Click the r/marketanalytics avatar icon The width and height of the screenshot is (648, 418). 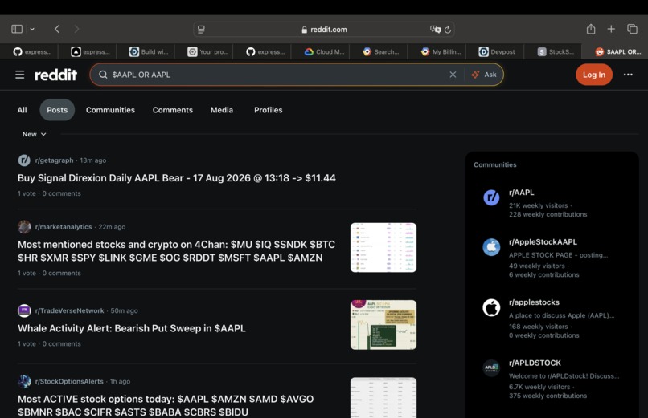[x=24, y=227]
